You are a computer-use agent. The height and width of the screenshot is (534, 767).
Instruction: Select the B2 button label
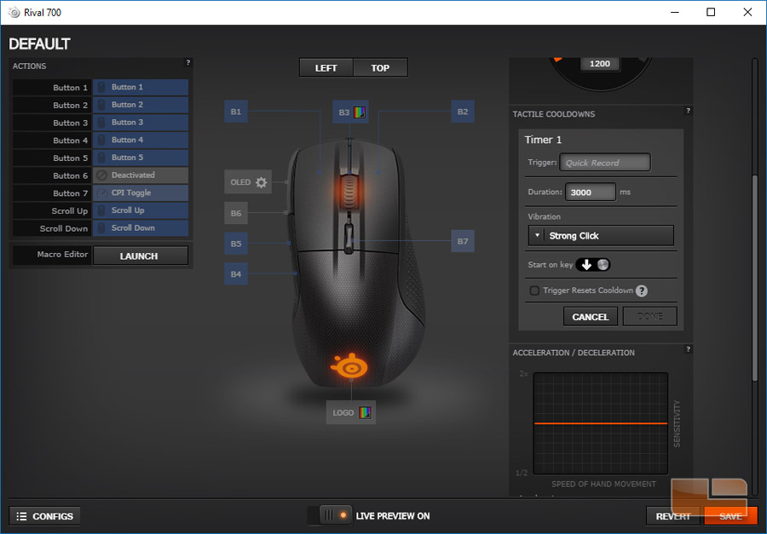coord(462,112)
